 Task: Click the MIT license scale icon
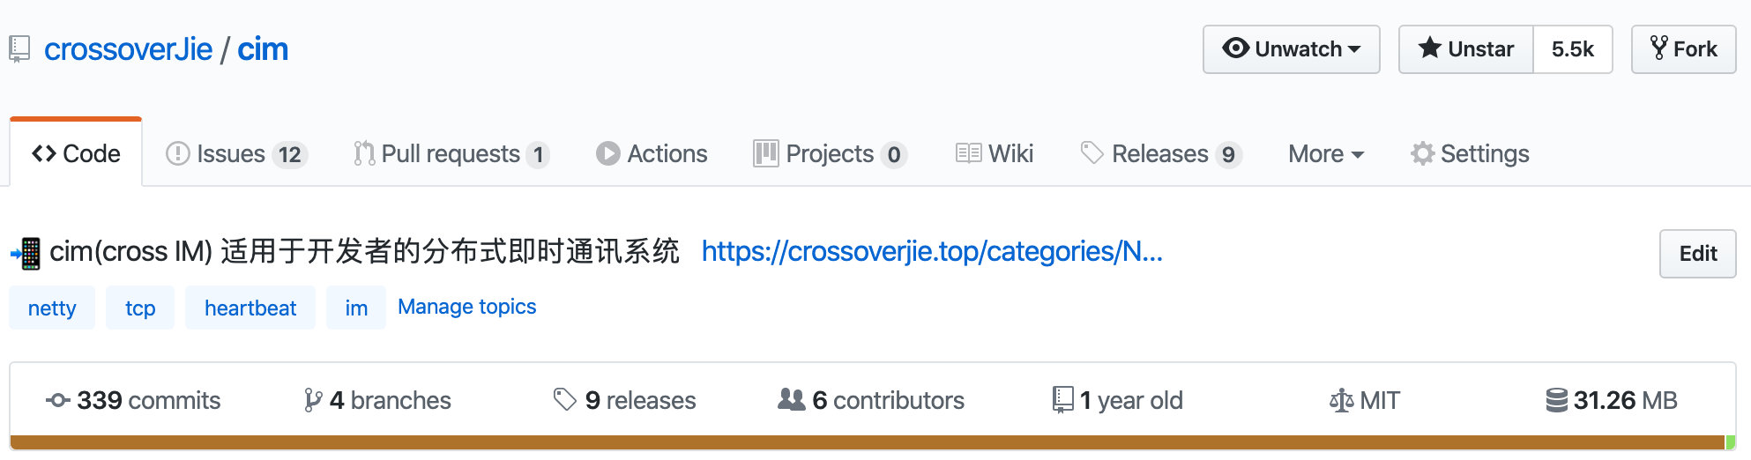click(1341, 401)
